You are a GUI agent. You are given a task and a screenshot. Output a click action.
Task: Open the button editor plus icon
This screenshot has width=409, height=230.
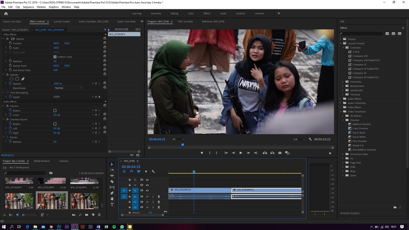[330, 153]
